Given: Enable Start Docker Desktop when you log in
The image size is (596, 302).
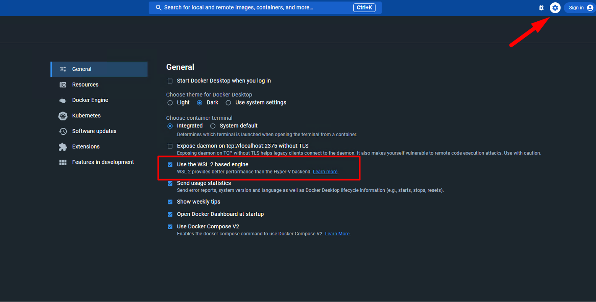Looking at the screenshot, I should pyautogui.click(x=170, y=81).
